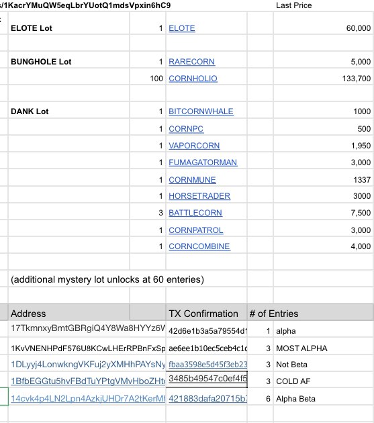Viewport: 374px width, 423px height.
Task: Select the BUNGHOLE Lot cell
Action: [68, 60]
